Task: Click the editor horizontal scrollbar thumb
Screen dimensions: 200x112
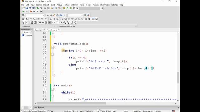Action: pyautogui.click(x=72, y=103)
